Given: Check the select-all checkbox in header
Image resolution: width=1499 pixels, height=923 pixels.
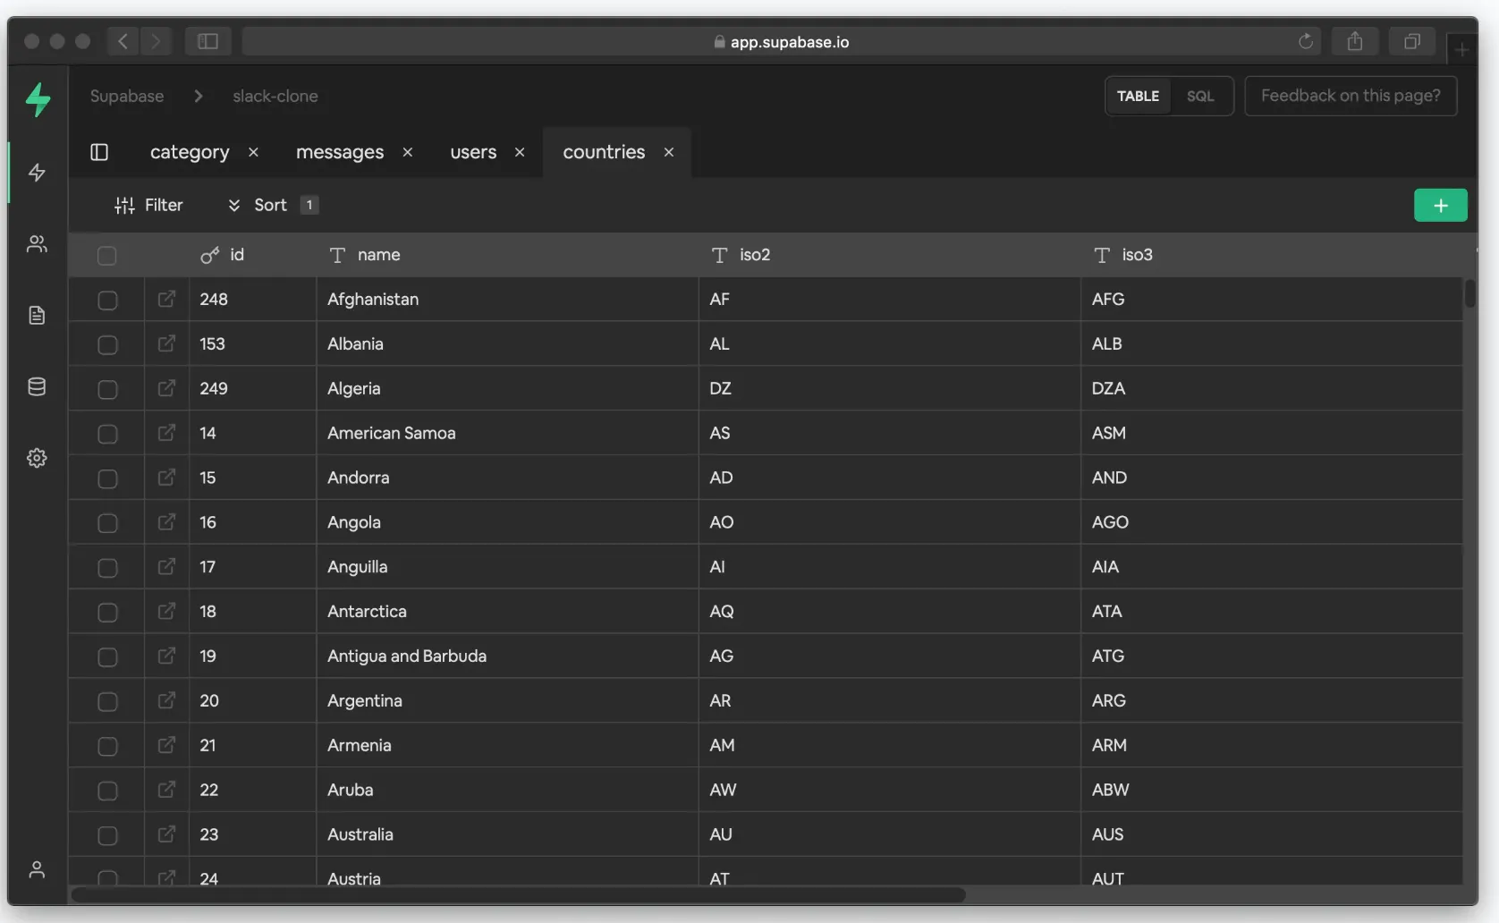Looking at the screenshot, I should pos(107,256).
